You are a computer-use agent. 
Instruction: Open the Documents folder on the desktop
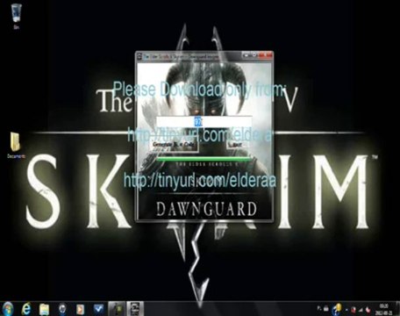16,145
